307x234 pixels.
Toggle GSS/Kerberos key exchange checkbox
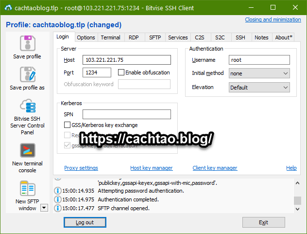[x=67, y=125]
